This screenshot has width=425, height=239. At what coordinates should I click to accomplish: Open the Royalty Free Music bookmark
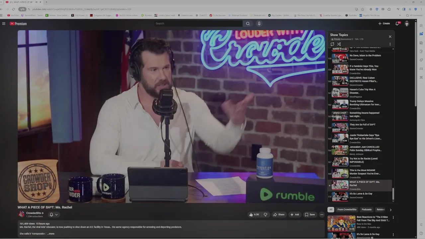(x=370, y=15)
